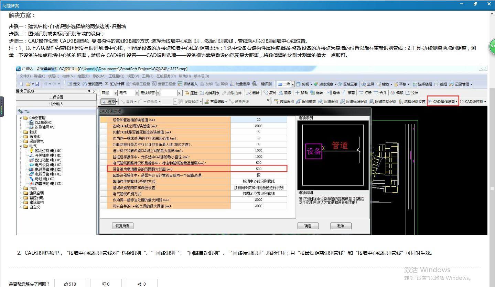Click the 取消 button in CAD识别选项

(x=341, y=226)
